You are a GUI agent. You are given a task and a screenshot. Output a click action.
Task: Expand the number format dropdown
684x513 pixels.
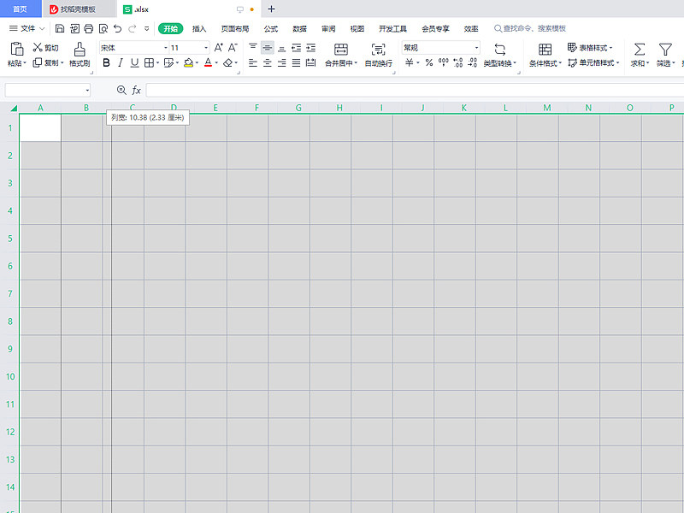tap(476, 48)
